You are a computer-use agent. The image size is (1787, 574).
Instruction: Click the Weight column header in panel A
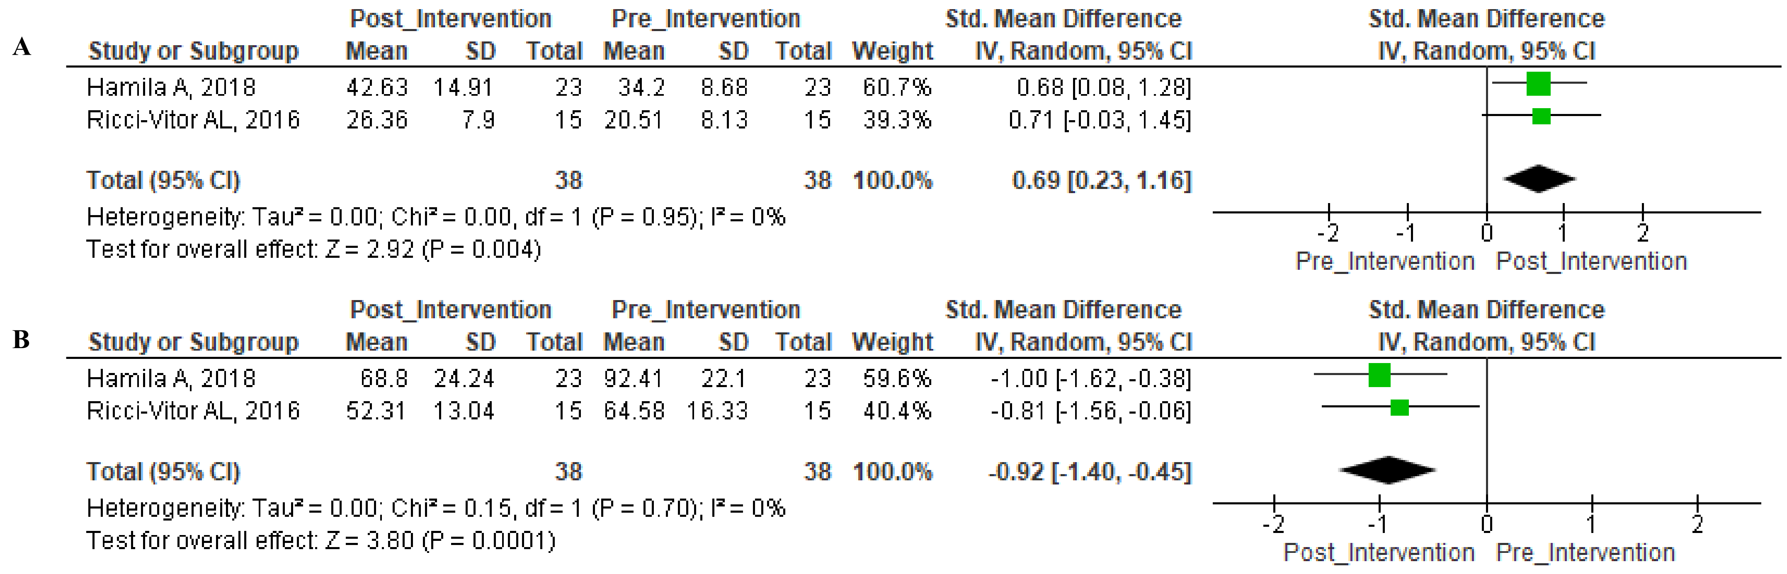click(x=892, y=51)
